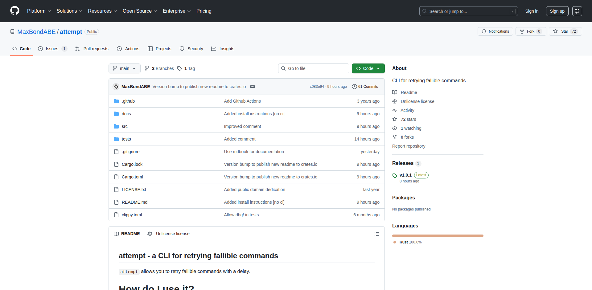Screen dimensions: 592x290
Task: Click the src folder icon
Action: tap(116, 126)
